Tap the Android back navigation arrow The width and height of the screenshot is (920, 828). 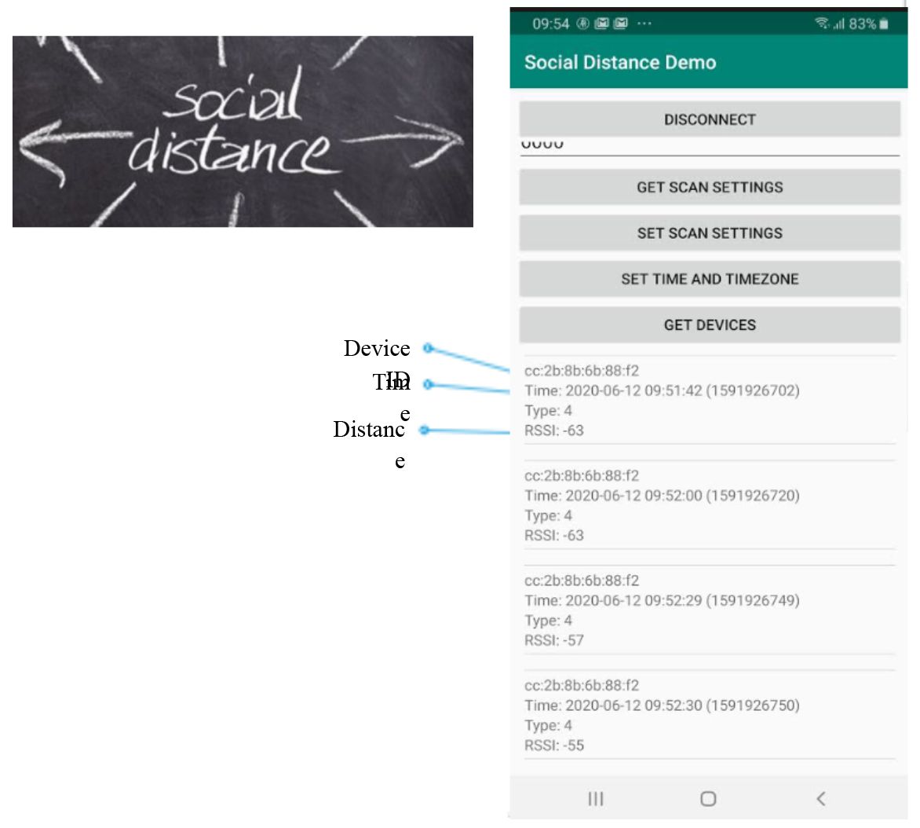[x=820, y=798]
